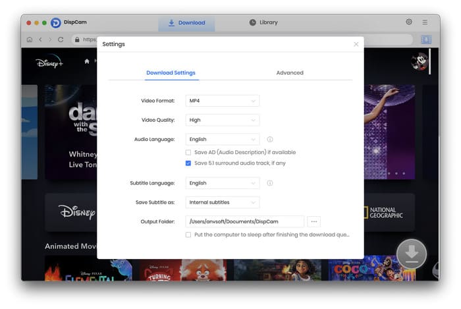Navigate forward with the forward arrow
Viewport: 461px width, 309px height.
pyautogui.click(x=50, y=40)
